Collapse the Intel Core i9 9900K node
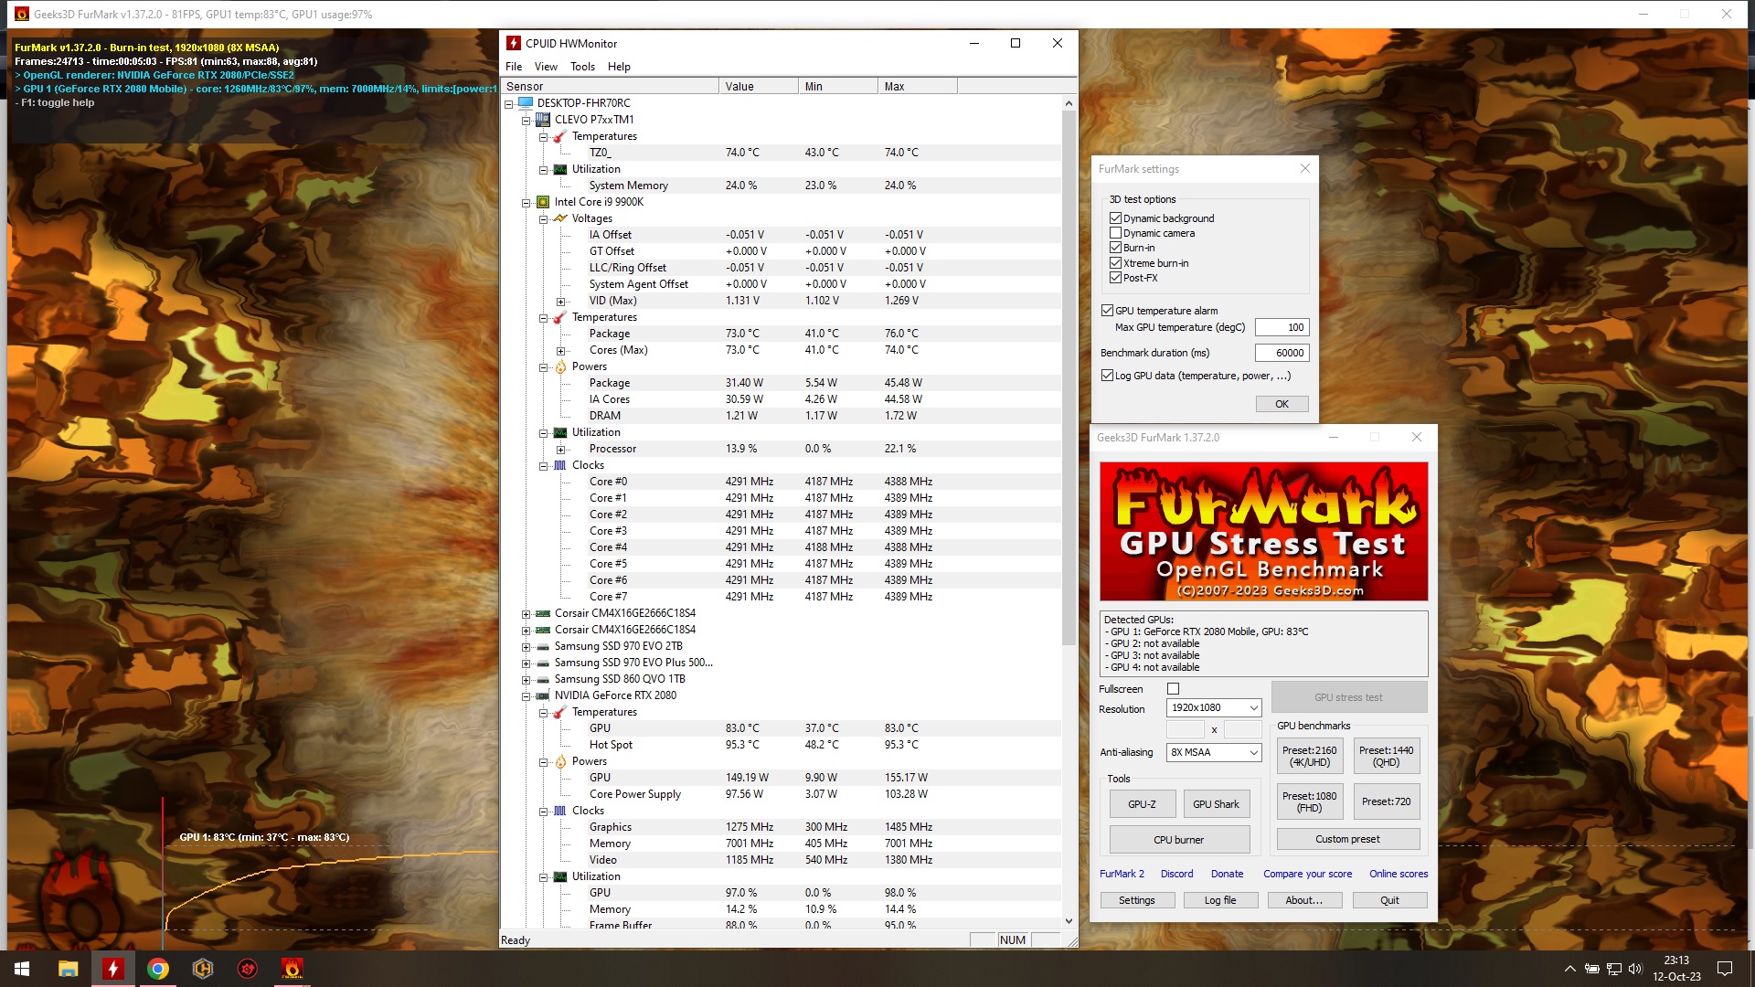Screen dimensions: 1755x987 pyautogui.click(x=526, y=202)
